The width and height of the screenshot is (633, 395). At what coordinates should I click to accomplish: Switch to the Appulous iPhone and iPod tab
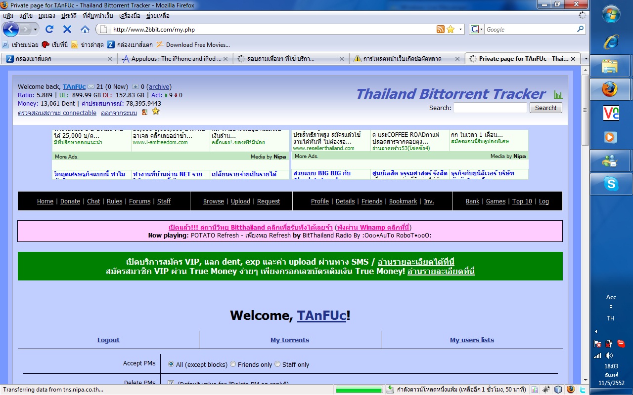tap(175, 58)
